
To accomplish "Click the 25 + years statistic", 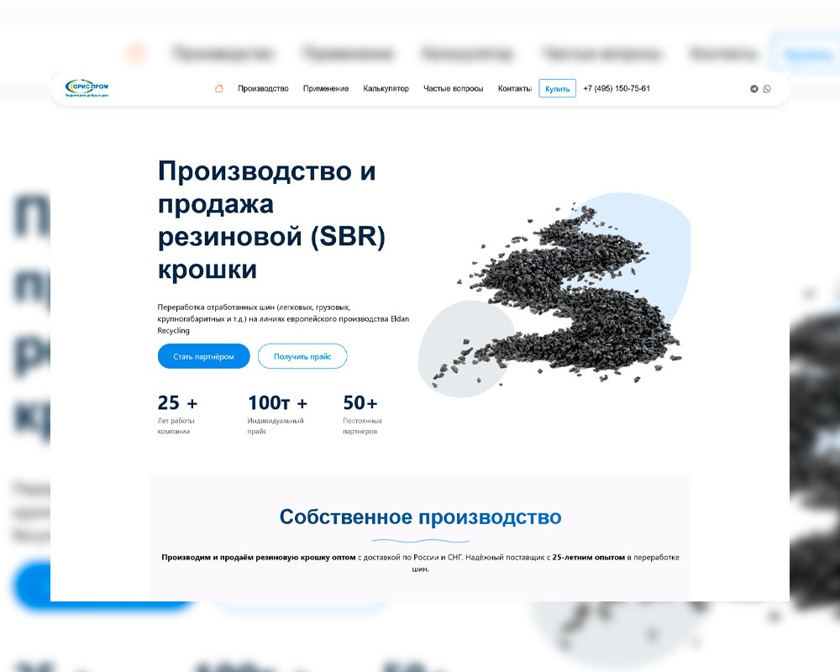I will point(178,415).
